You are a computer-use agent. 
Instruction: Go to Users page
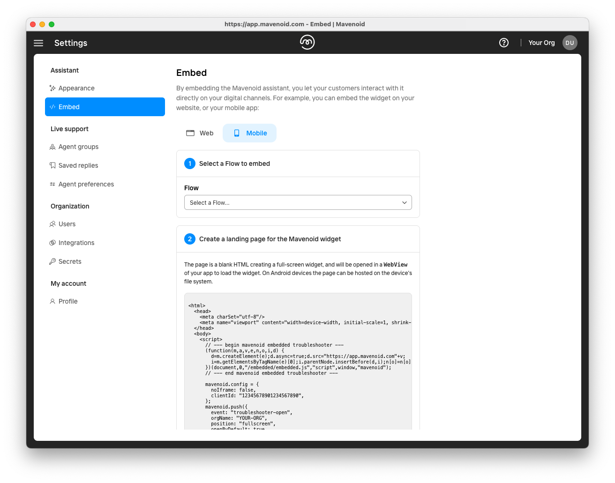pos(105,224)
